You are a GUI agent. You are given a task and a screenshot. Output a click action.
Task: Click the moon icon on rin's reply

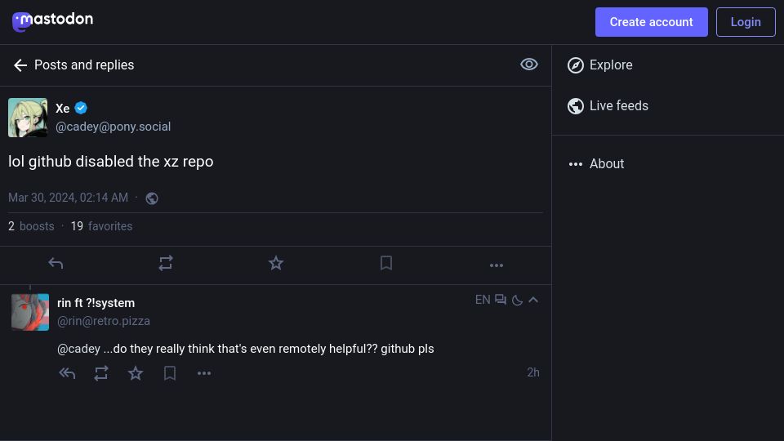[x=518, y=300]
